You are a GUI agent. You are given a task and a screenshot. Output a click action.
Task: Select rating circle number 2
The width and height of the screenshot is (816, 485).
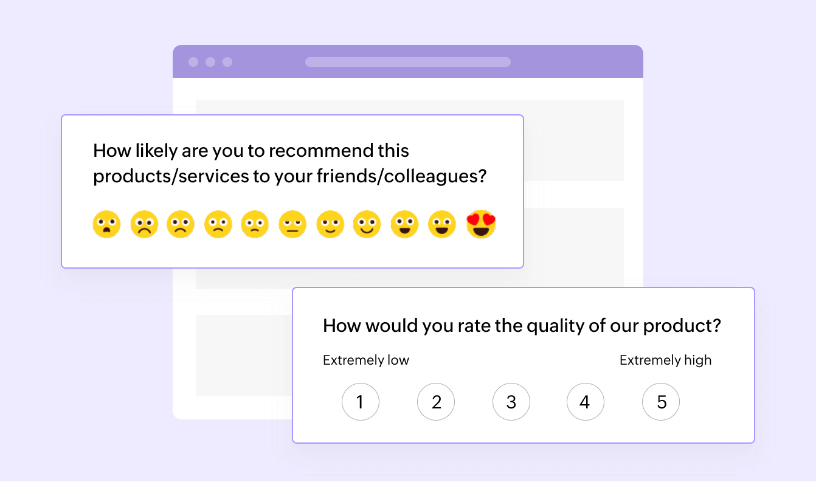pos(436,402)
